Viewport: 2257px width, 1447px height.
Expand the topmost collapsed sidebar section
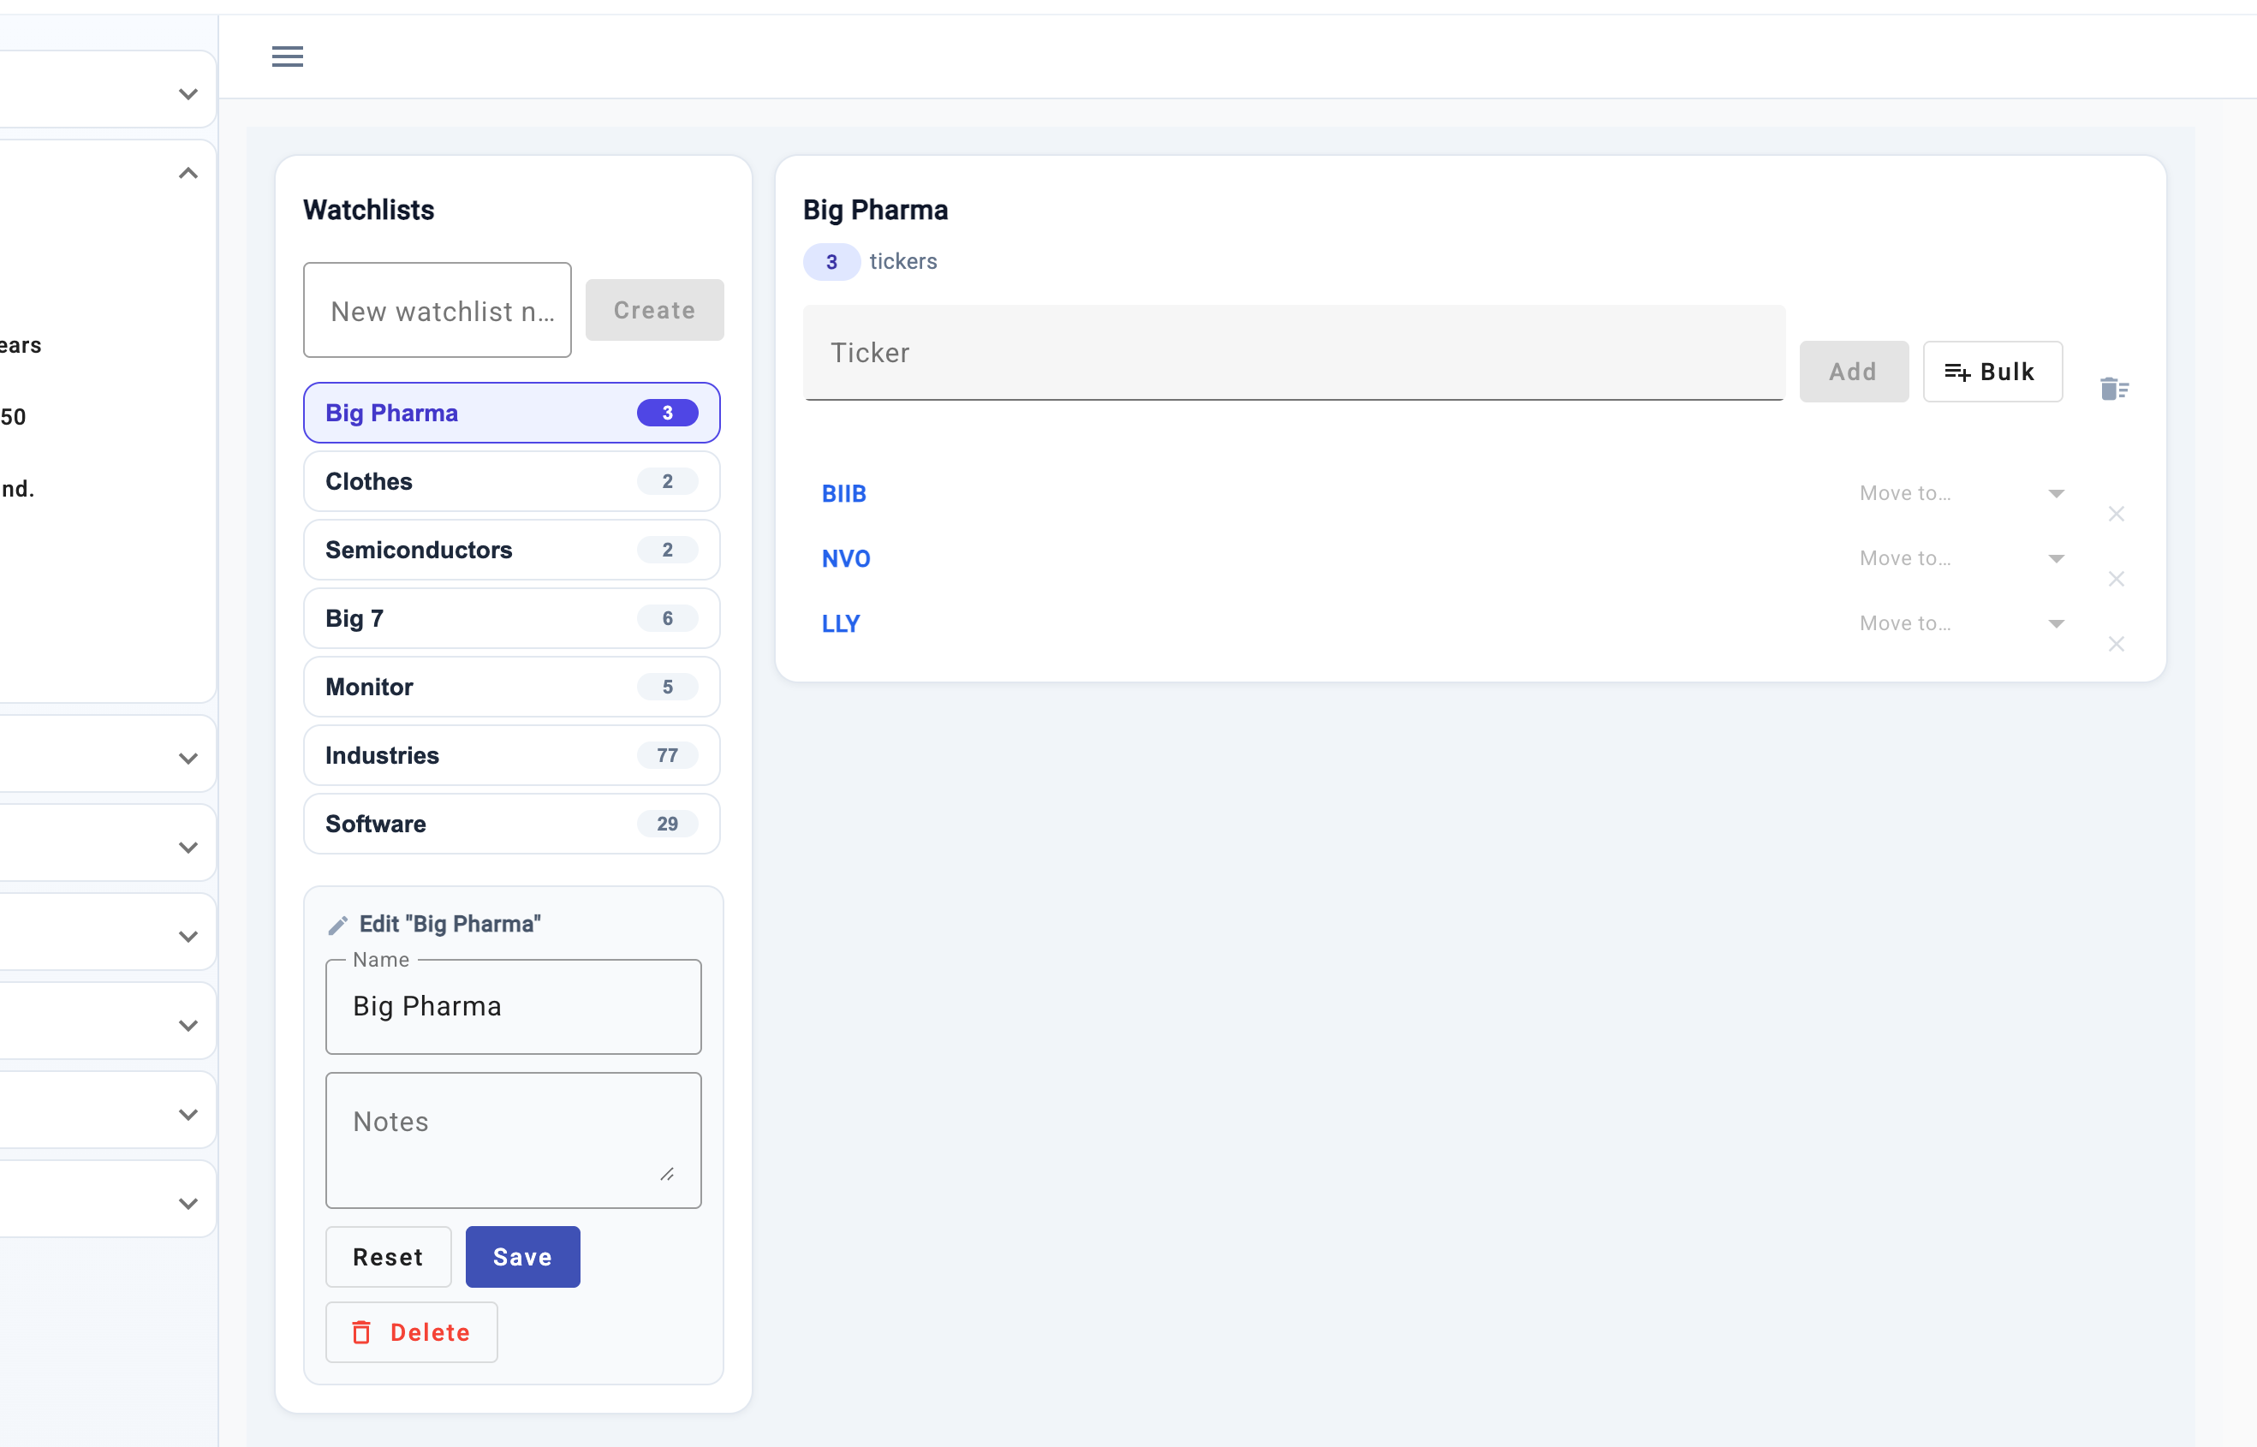click(x=188, y=94)
